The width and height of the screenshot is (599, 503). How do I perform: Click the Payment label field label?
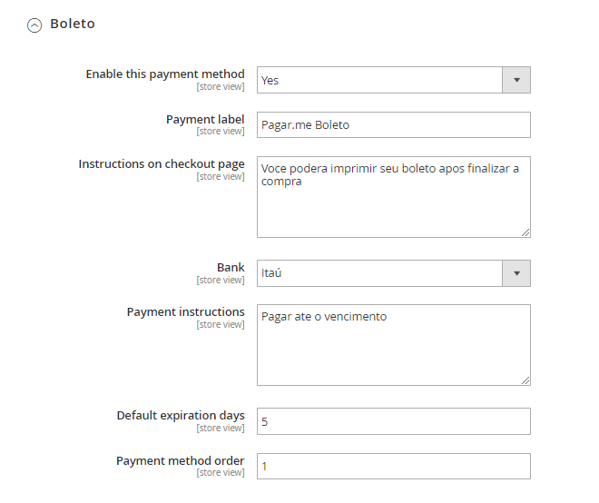tap(204, 120)
